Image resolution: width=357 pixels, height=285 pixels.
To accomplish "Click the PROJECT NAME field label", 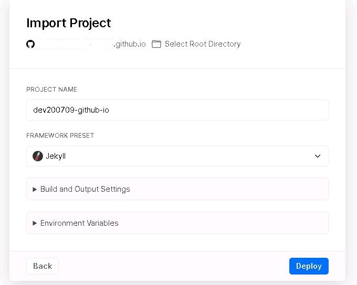I will point(51,89).
